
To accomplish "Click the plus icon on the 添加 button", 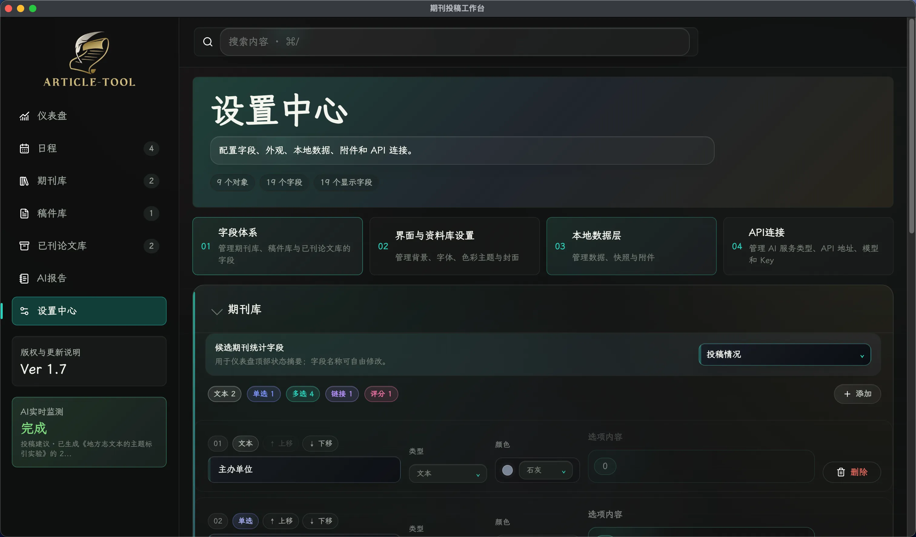I will click(847, 394).
